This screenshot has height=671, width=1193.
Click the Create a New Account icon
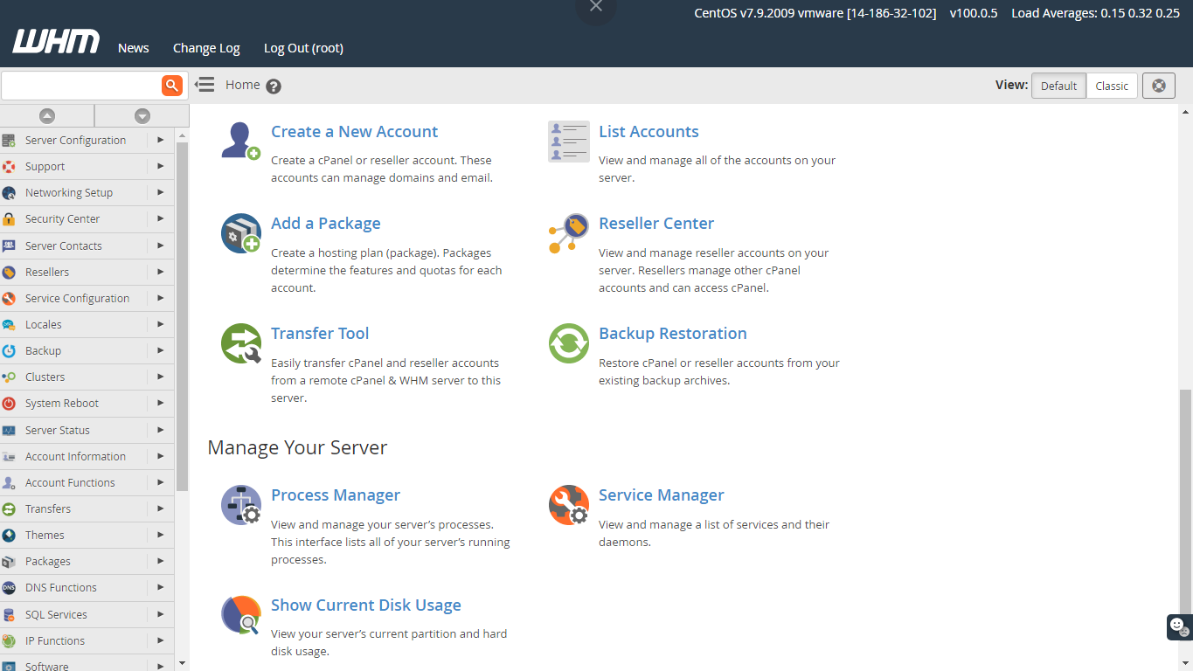click(x=240, y=141)
